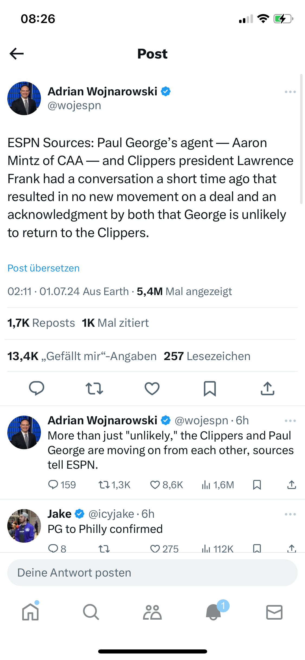View the 1,7K Reposts list

pos(41,323)
